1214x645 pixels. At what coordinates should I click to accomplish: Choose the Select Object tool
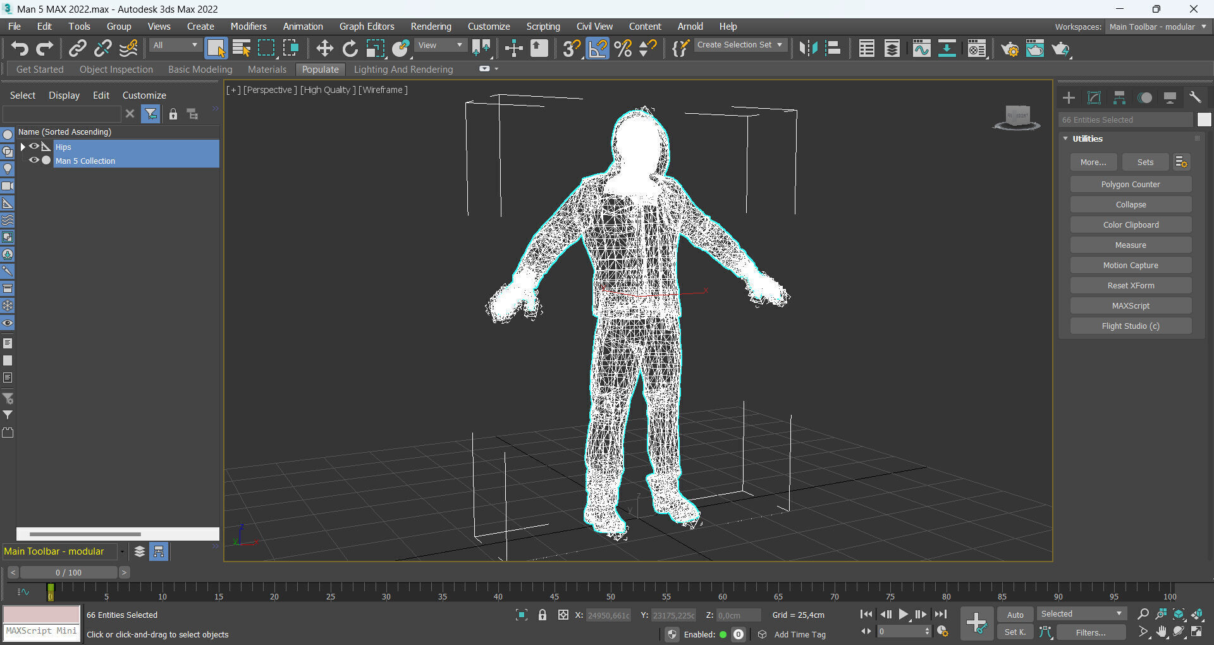click(x=216, y=48)
